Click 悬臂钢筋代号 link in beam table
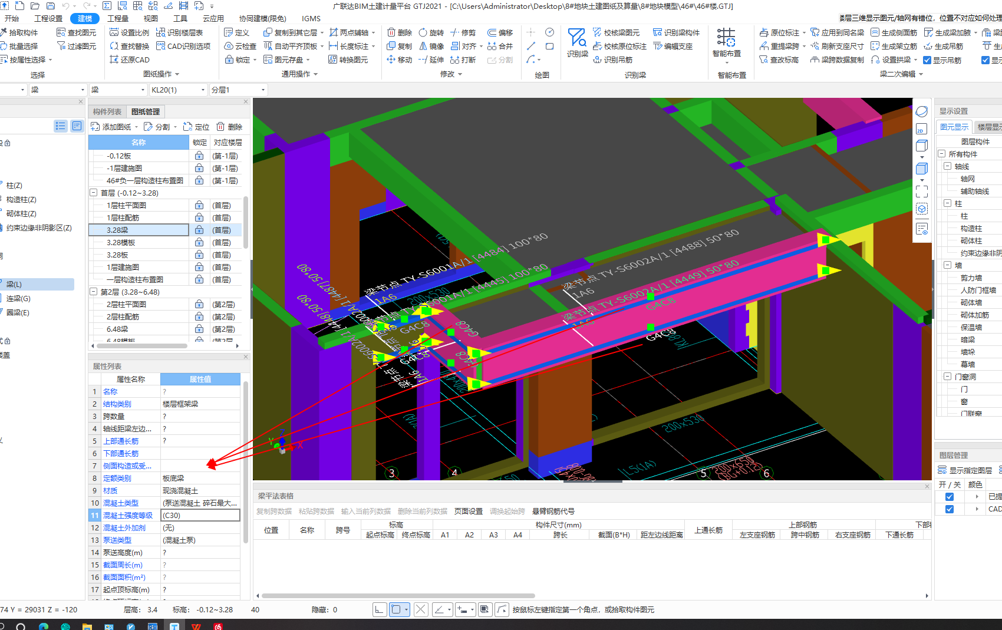The image size is (1002, 630). [553, 511]
